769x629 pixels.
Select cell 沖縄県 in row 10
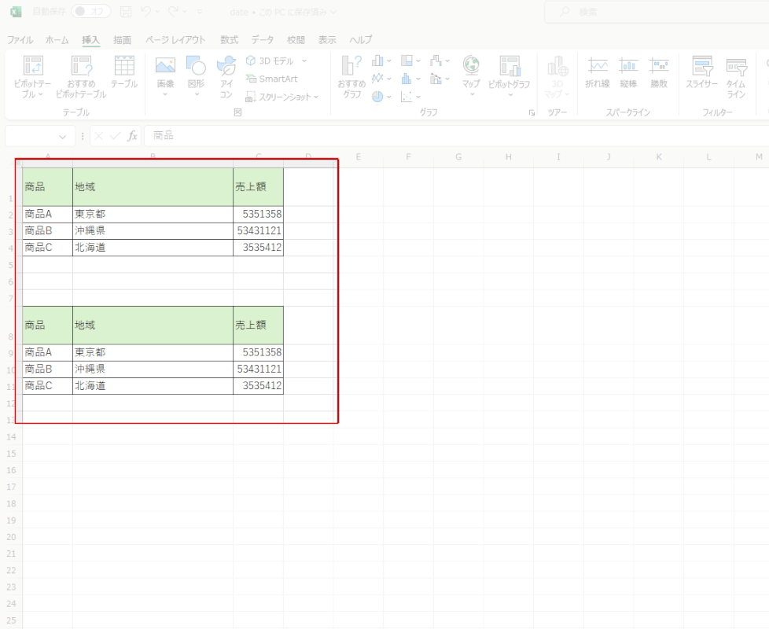point(153,370)
